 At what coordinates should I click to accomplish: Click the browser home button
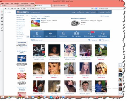click(18, 9)
